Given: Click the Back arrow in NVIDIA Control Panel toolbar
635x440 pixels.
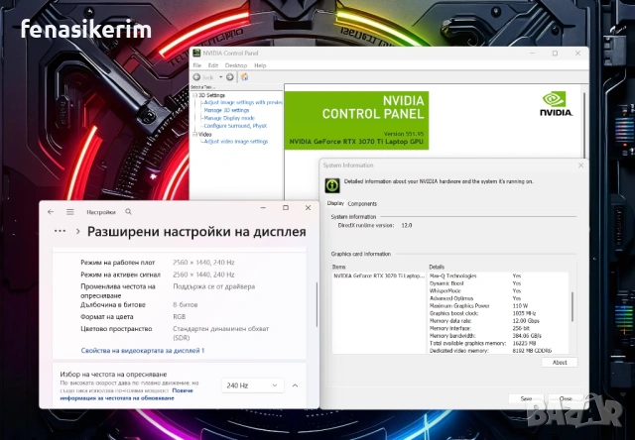Looking at the screenshot, I should (196, 77).
